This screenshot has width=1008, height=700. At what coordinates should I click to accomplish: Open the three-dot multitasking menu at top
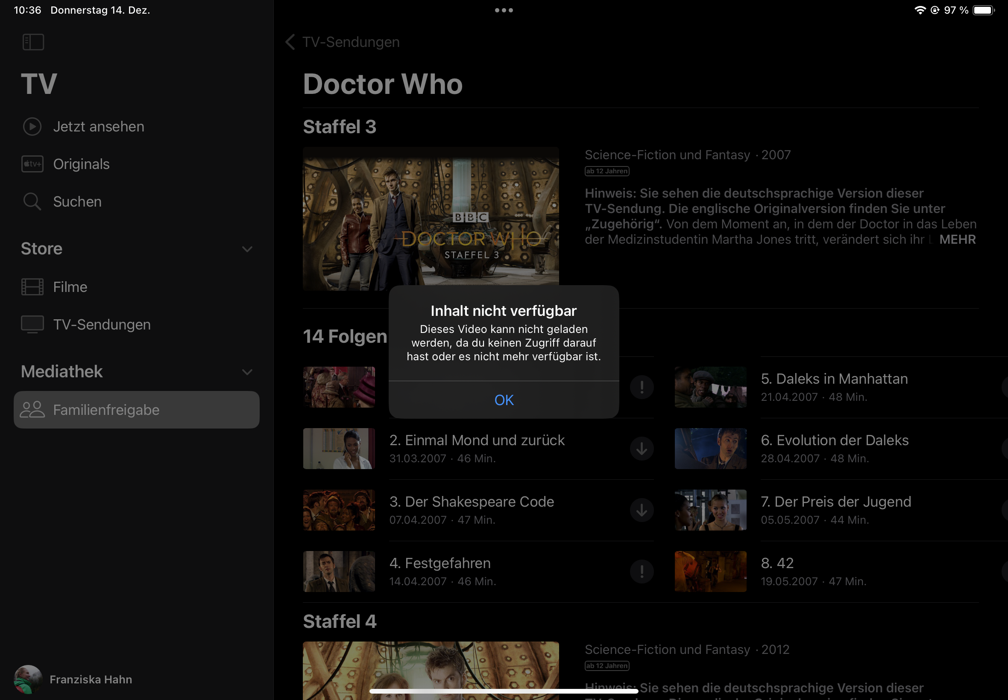pyautogui.click(x=504, y=10)
